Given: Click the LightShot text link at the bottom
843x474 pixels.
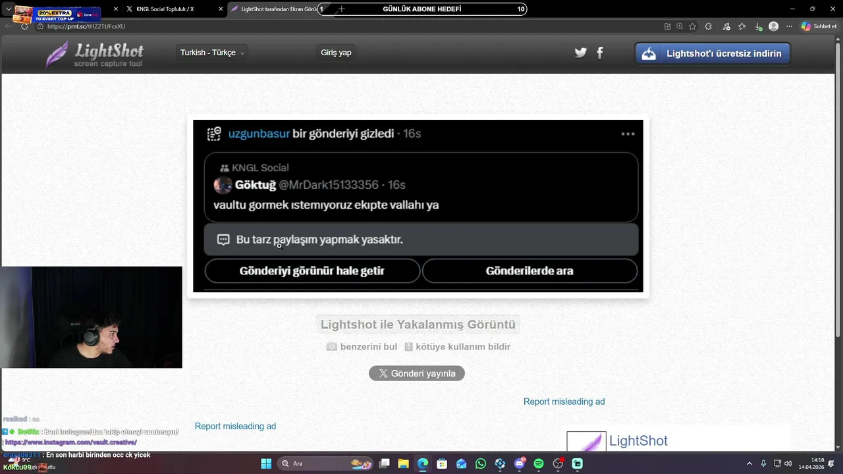Looking at the screenshot, I should coord(638,440).
